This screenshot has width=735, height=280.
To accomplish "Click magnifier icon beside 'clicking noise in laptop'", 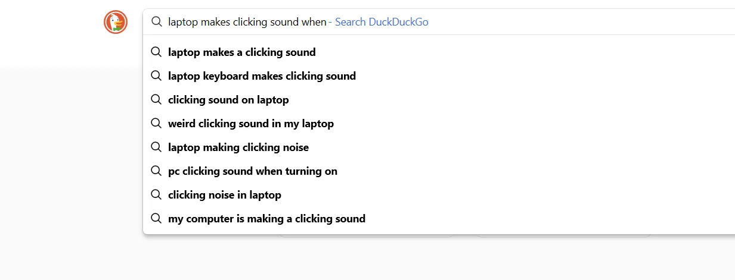I will [x=157, y=195].
